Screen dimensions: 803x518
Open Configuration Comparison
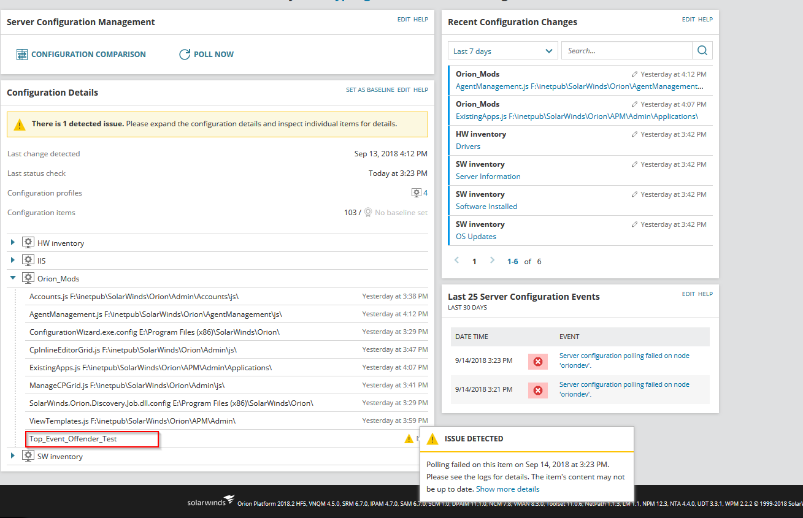click(88, 55)
